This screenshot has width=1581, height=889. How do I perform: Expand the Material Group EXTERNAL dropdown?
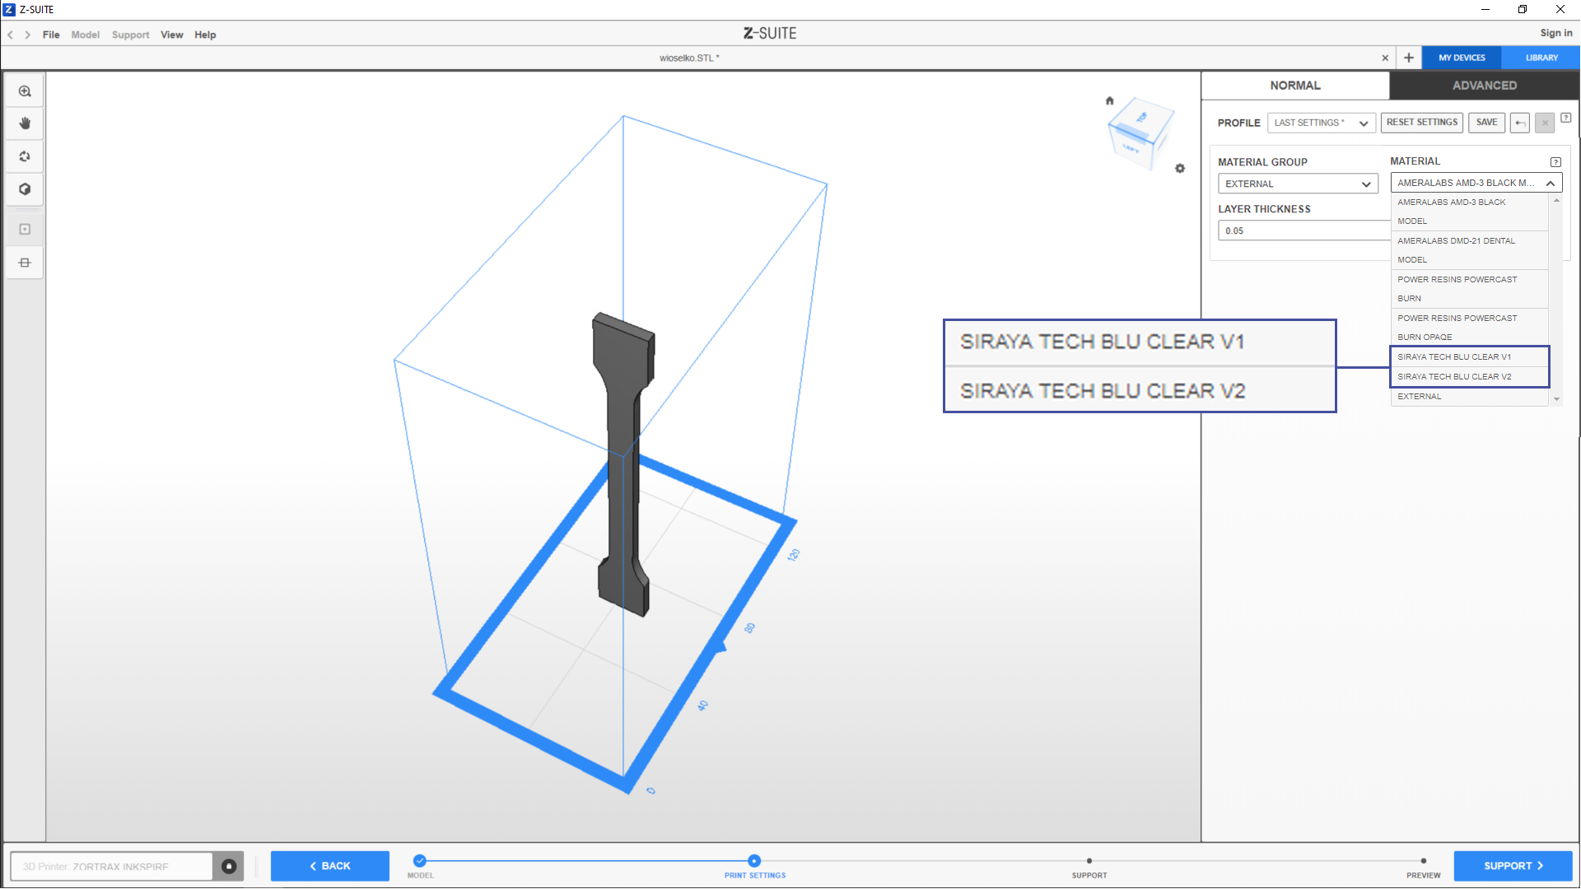click(1298, 184)
